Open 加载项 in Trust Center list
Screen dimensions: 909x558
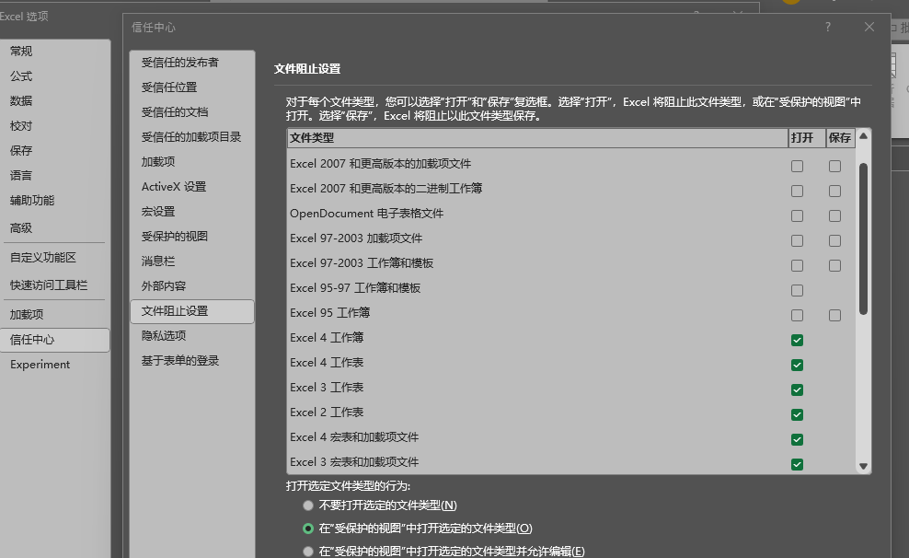click(192, 162)
